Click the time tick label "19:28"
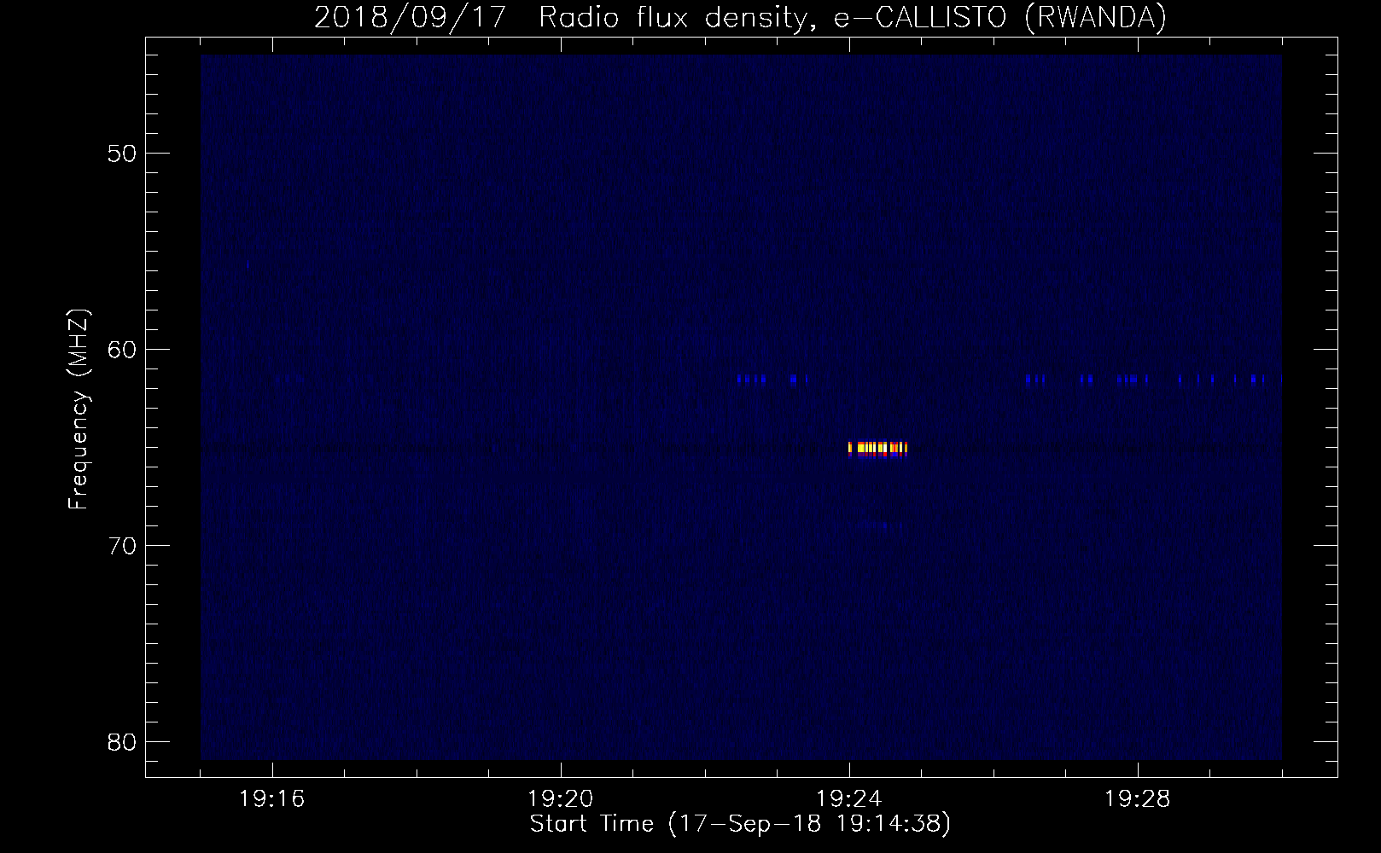Image resolution: width=1381 pixels, height=853 pixels. (1138, 799)
